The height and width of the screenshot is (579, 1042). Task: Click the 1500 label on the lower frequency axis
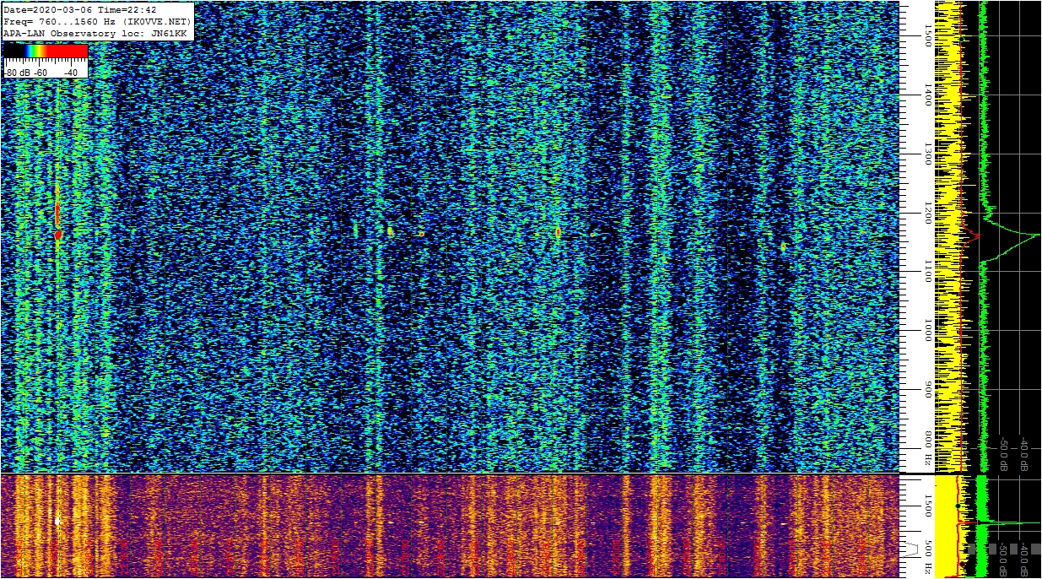point(928,506)
